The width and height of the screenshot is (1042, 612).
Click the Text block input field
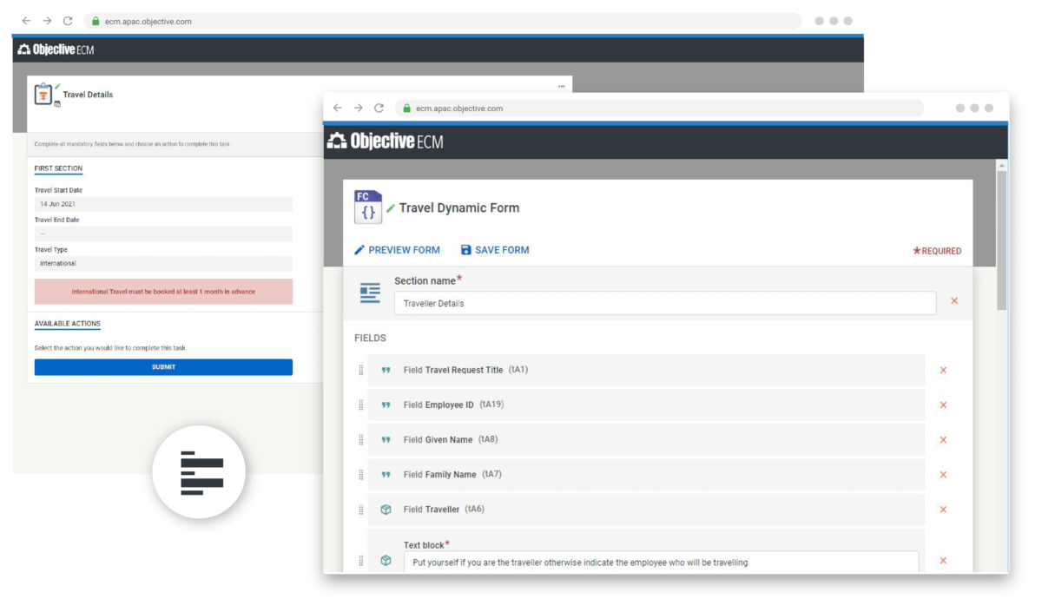(660, 563)
